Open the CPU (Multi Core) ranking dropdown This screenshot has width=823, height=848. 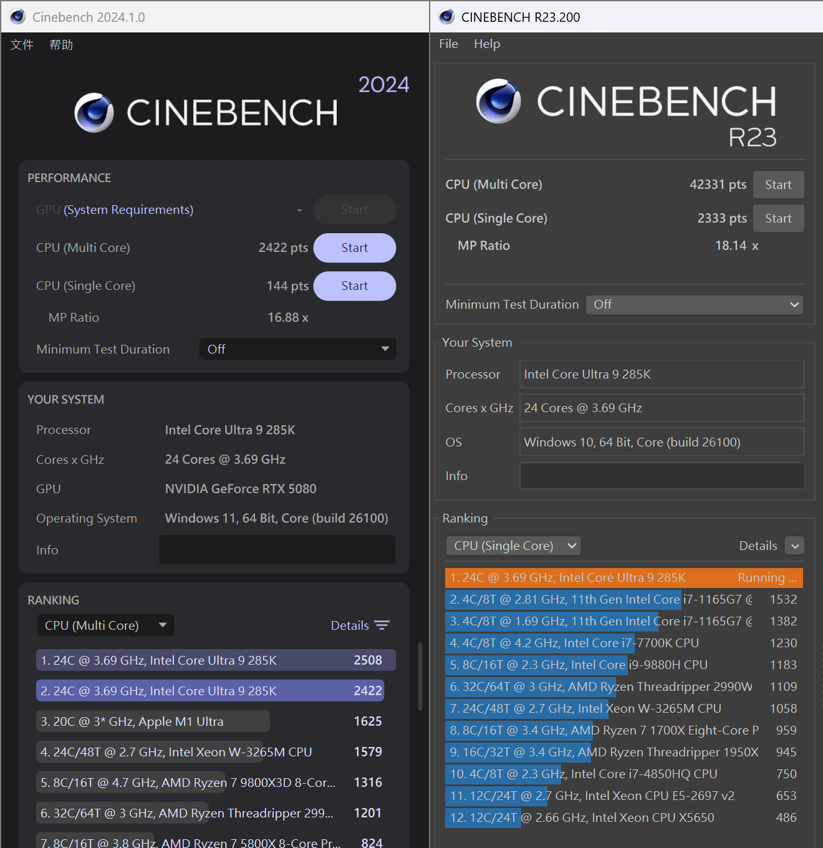point(105,625)
